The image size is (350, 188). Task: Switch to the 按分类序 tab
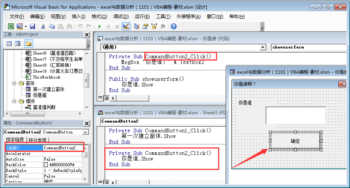(x=38, y=140)
